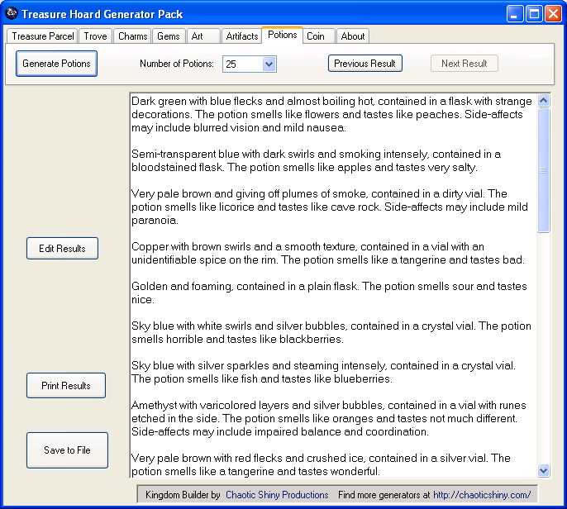Click the Edit Results button
This screenshot has height=509, width=567.
tap(62, 249)
